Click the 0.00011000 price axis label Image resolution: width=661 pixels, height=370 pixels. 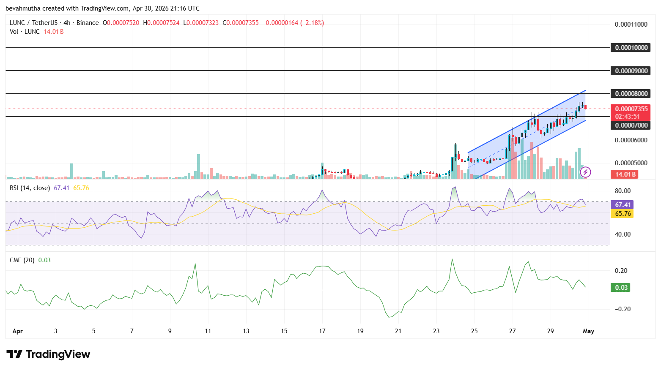pos(631,24)
